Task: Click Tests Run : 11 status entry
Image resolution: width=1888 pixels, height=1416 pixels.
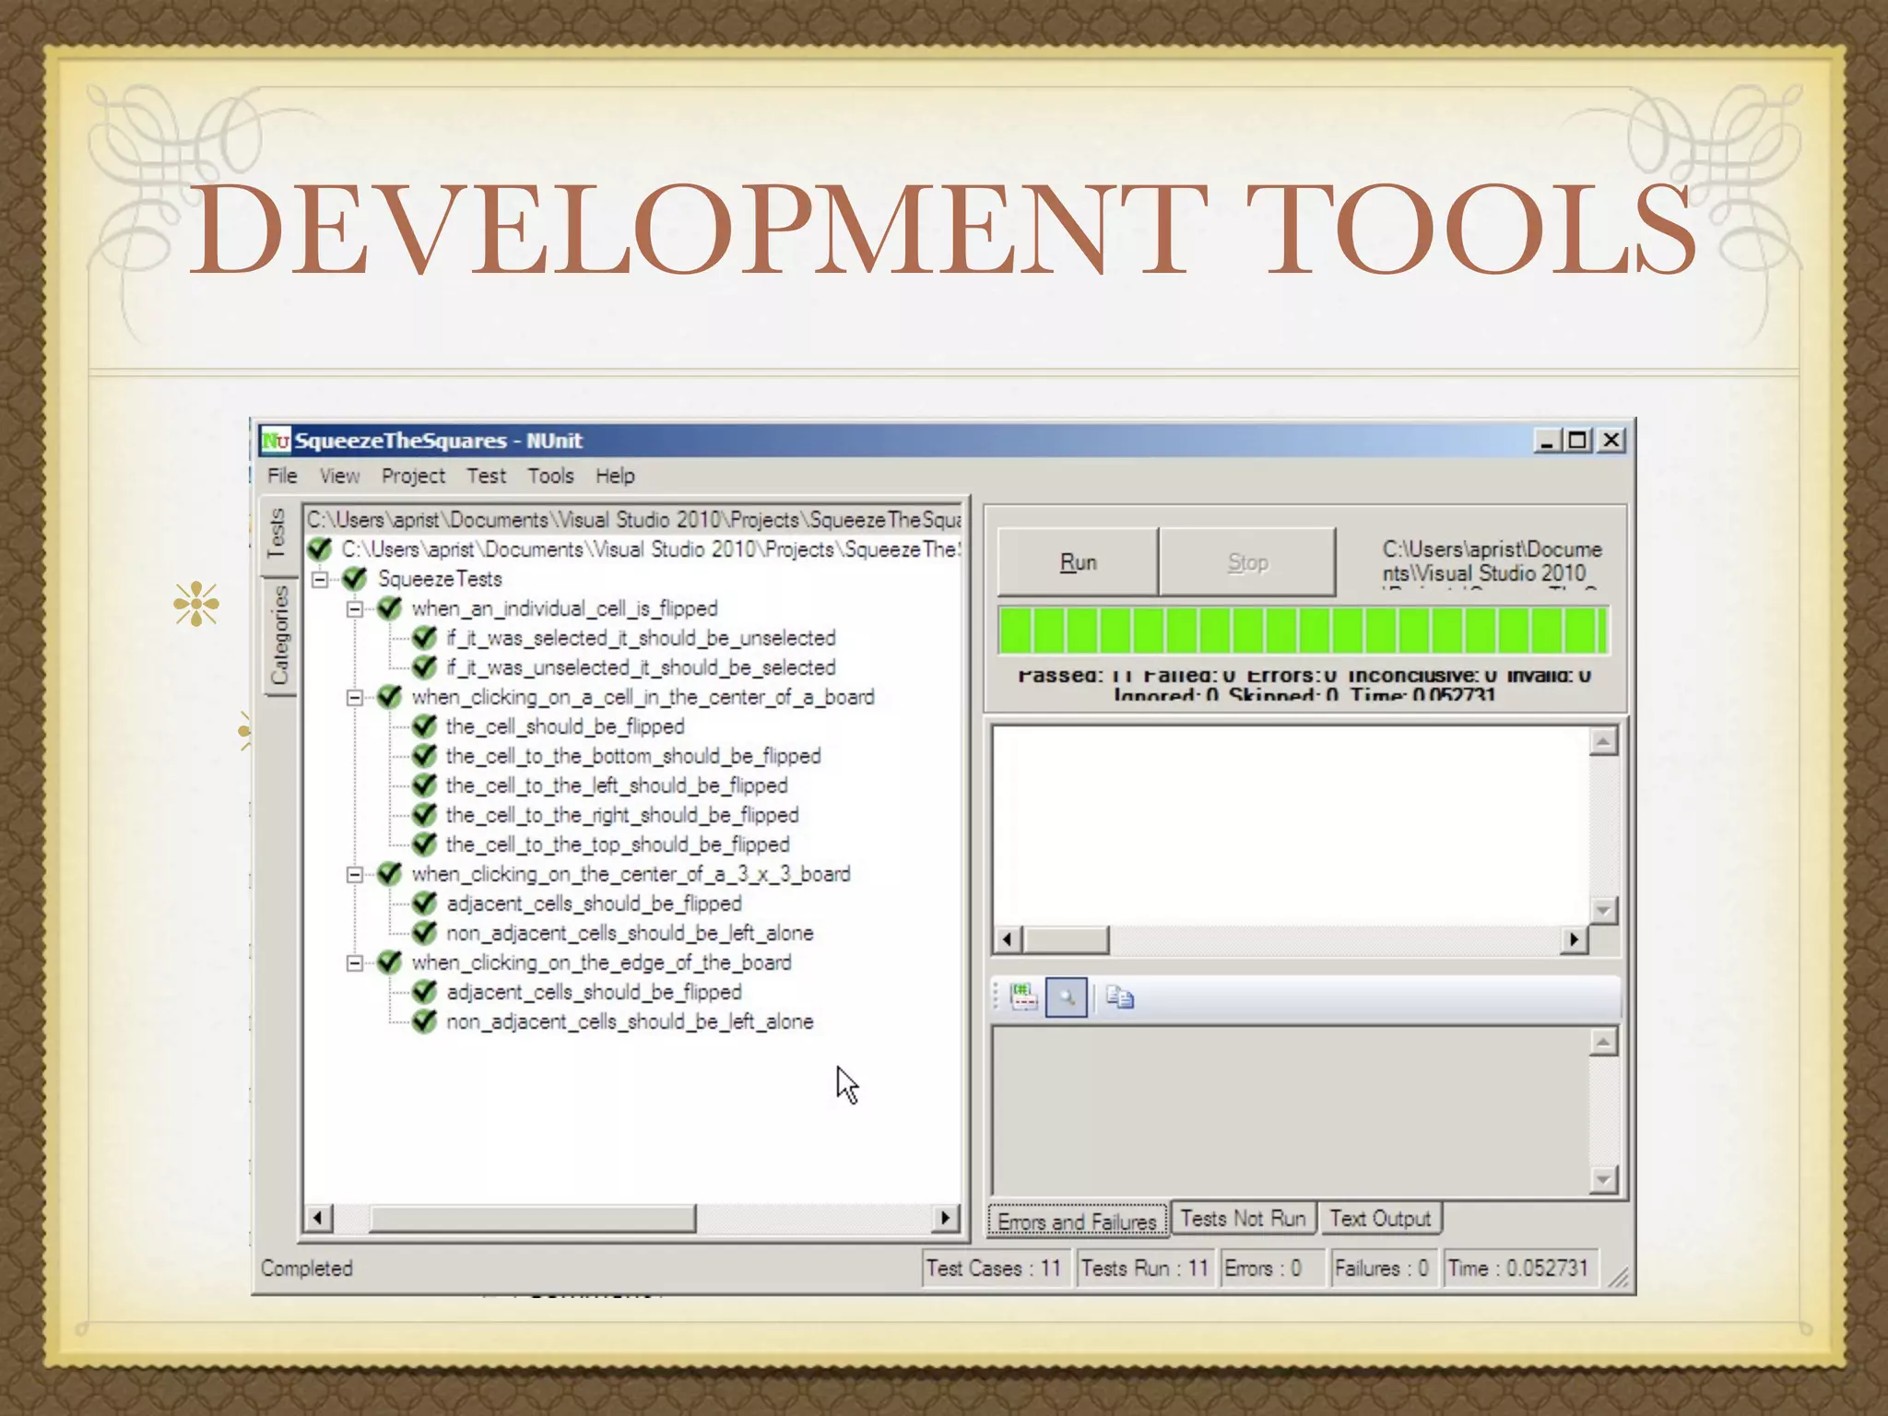Action: tap(1144, 1268)
